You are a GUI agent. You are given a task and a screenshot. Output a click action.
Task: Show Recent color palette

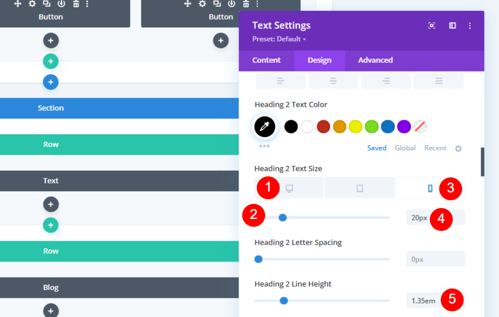[435, 148]
